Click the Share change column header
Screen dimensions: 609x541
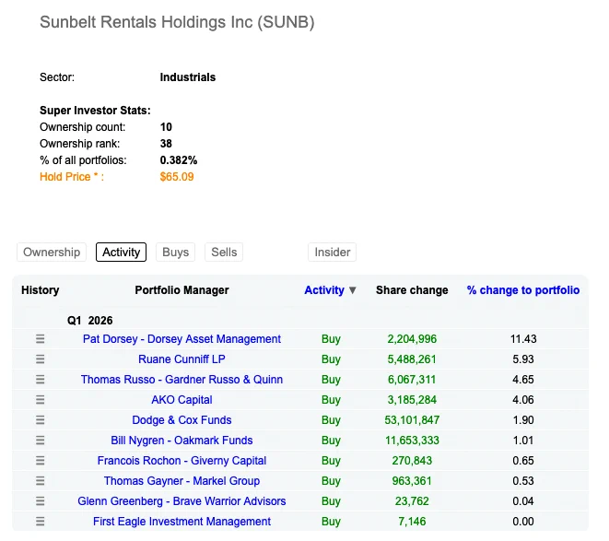pyautogui.click(x=412, y=290)
